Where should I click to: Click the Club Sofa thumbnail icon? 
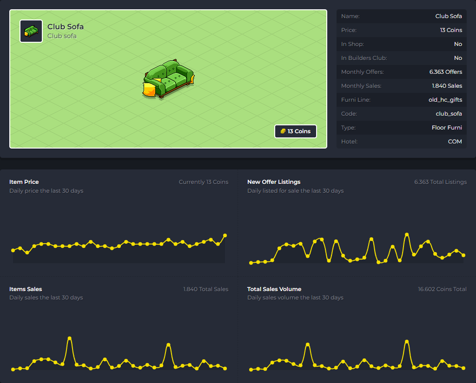31,31
